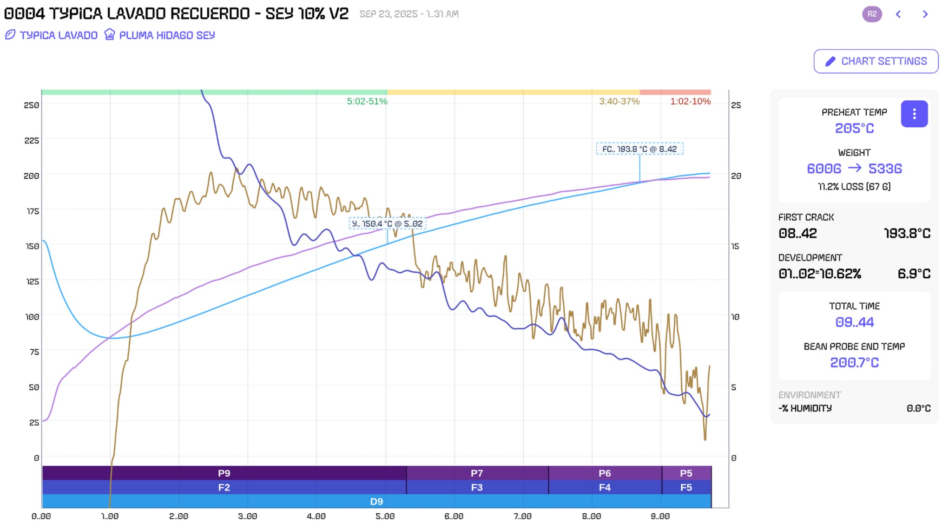The image size is (942, 523).
Task: Click the leaf icon beside Typica Lavado
Action: (x=10, y=35)
